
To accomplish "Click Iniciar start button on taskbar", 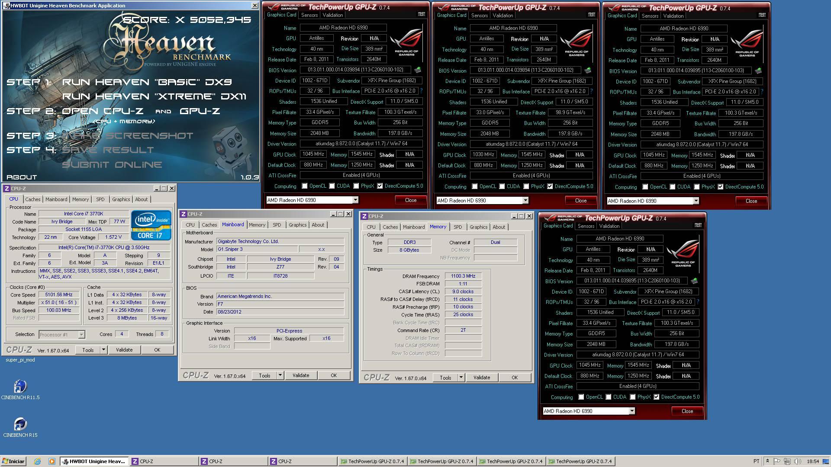I will (13, 461).
